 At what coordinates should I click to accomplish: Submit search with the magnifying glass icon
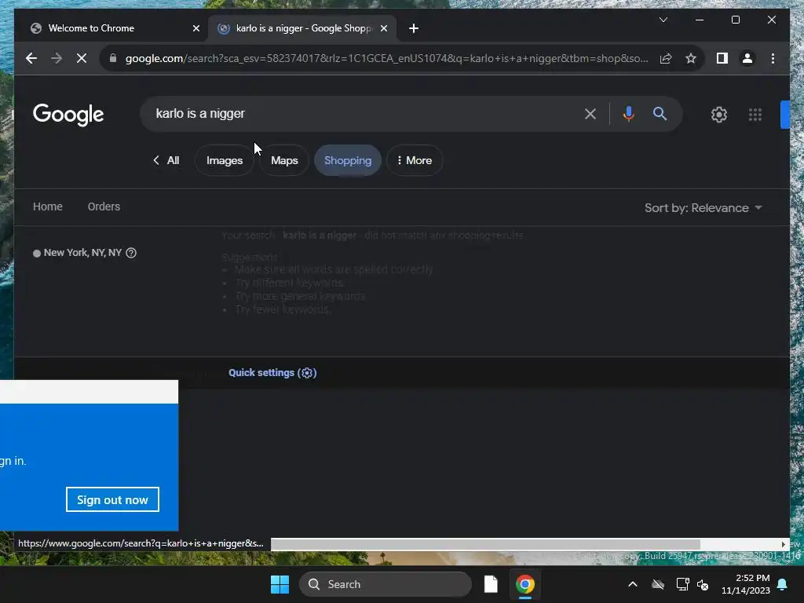pos(660,114)
